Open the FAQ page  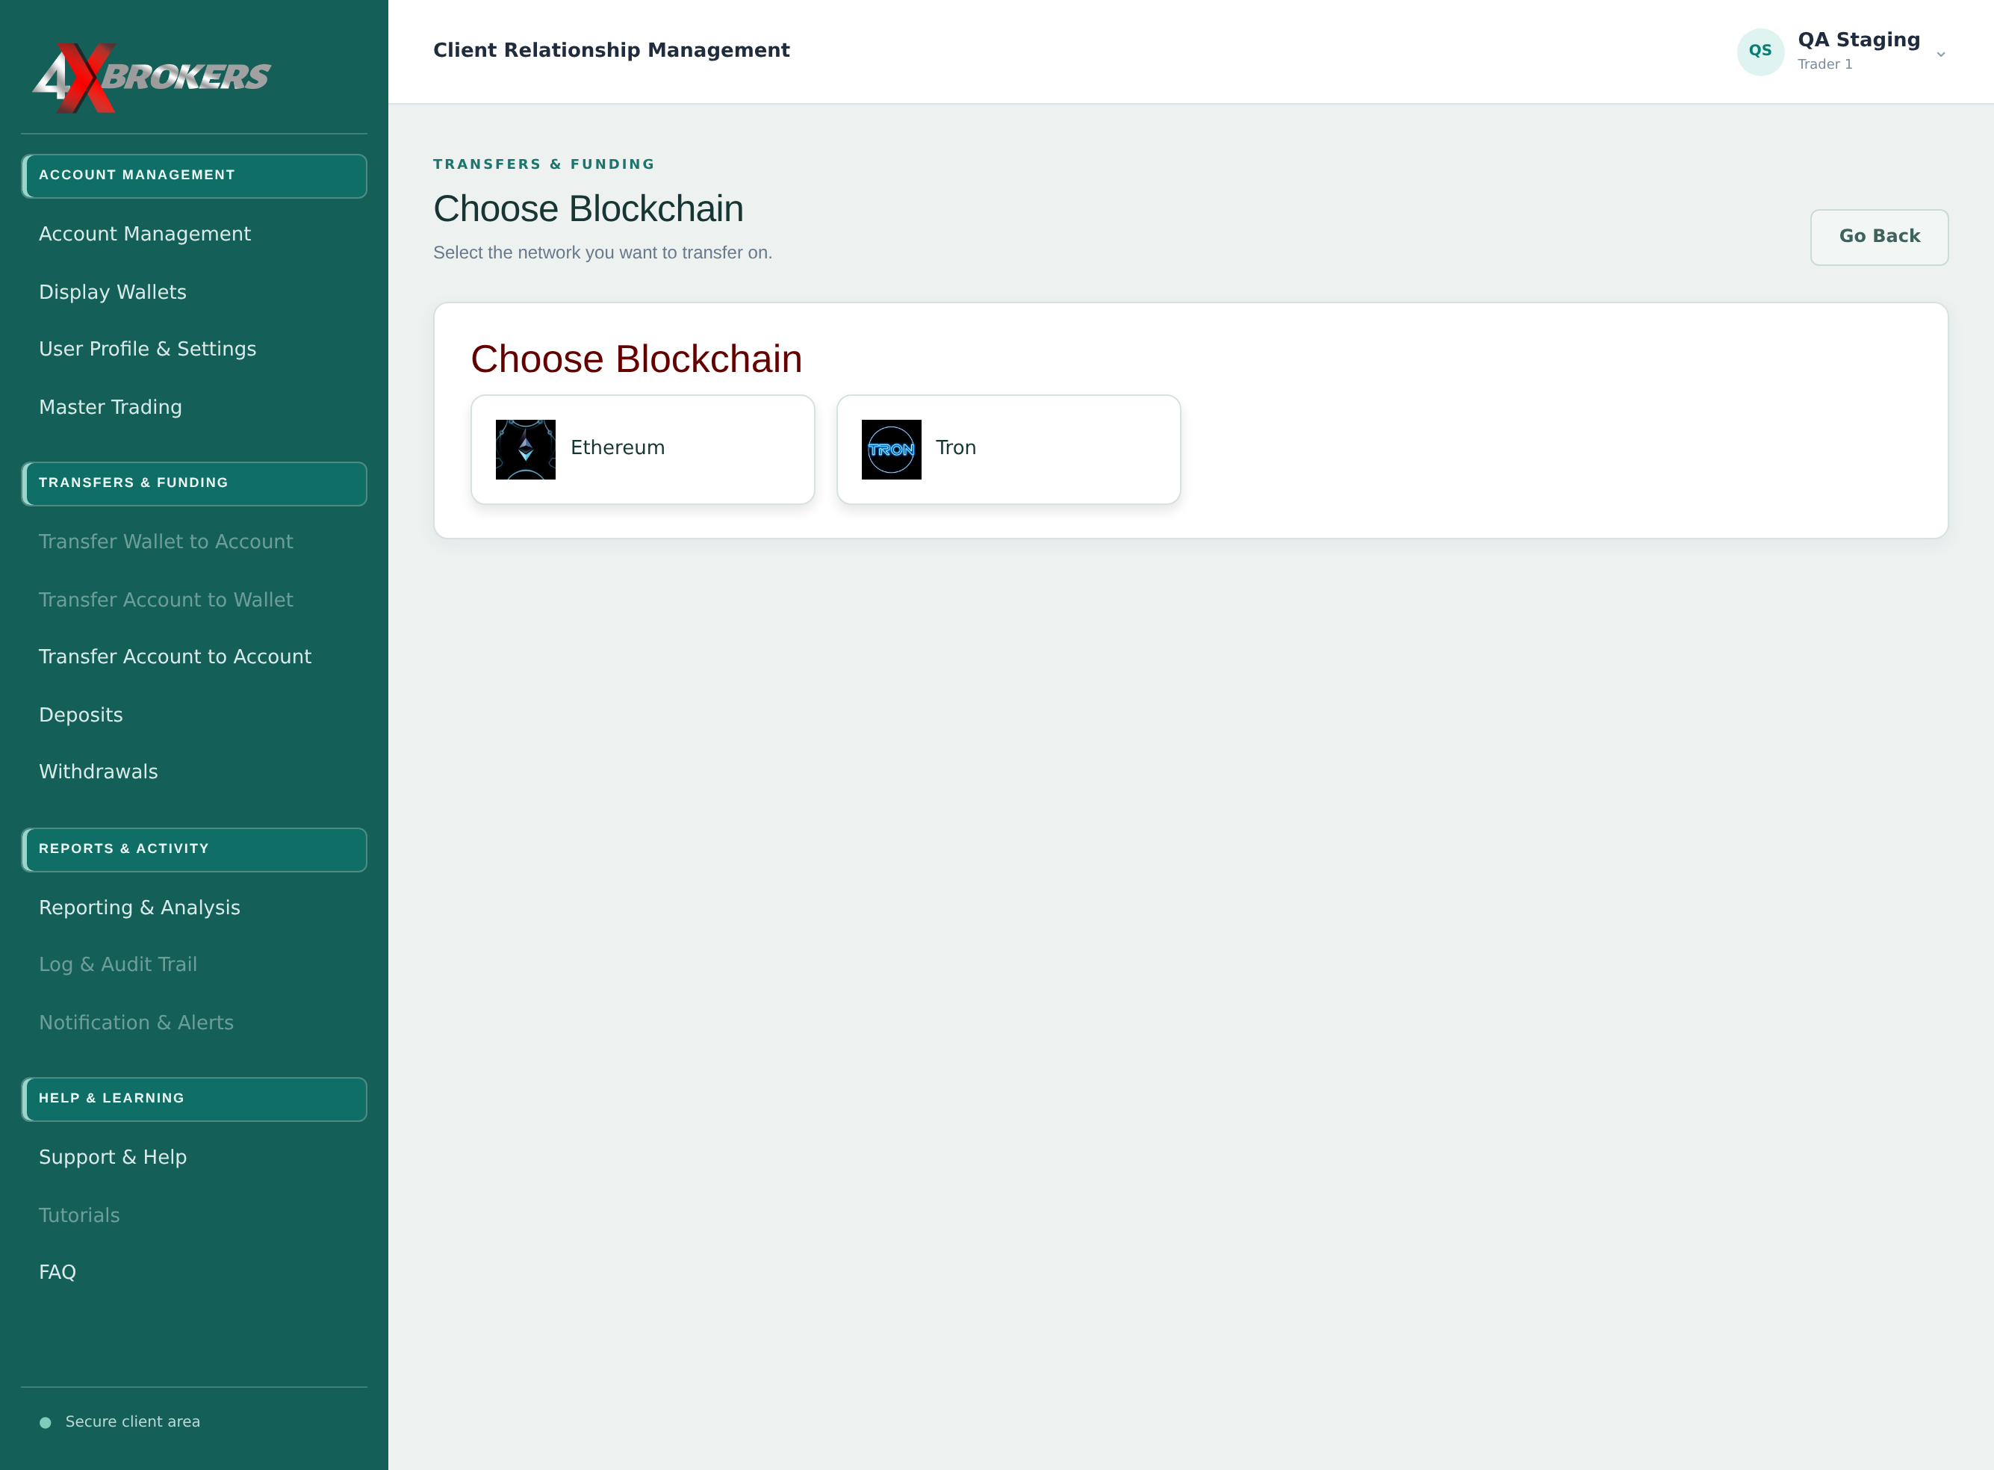point(58,1273)
